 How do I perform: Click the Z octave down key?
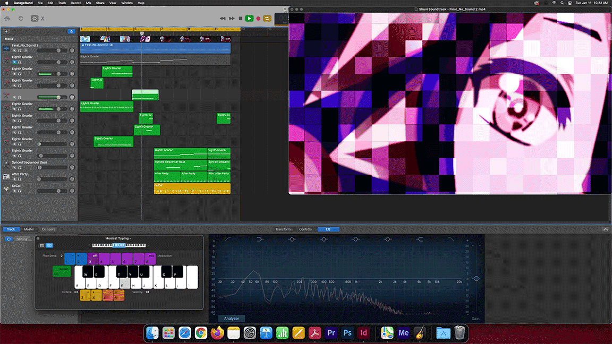pyautogui.click(x=84, y=295)
